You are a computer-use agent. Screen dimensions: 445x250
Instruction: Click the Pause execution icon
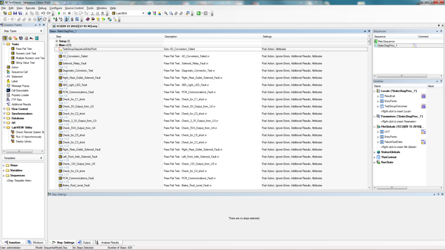point(64,13)
